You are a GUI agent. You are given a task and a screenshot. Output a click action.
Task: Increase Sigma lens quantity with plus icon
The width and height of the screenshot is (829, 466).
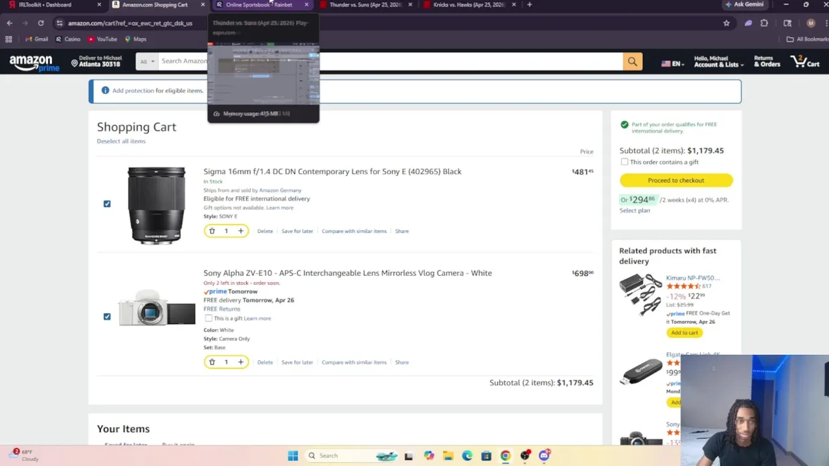[x=240, y=231]
